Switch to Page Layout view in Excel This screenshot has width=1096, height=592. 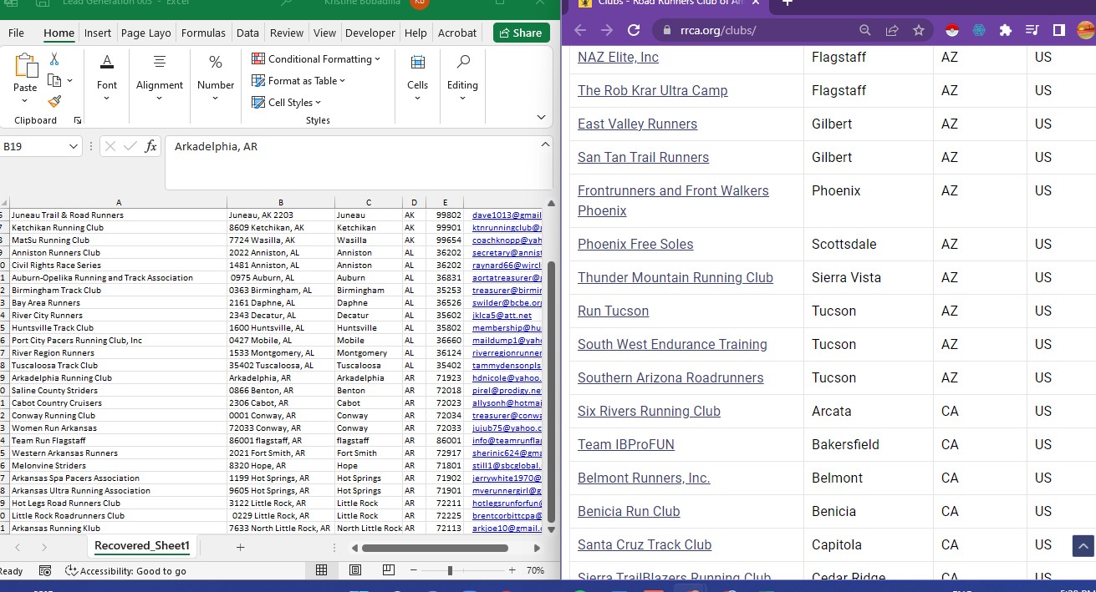(x=354, y=570)
